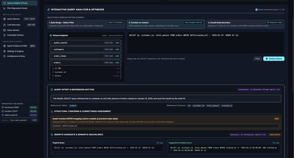
Task: Click the swap icon beside Rewrite Candidate heading
Action: pos(52,135)
